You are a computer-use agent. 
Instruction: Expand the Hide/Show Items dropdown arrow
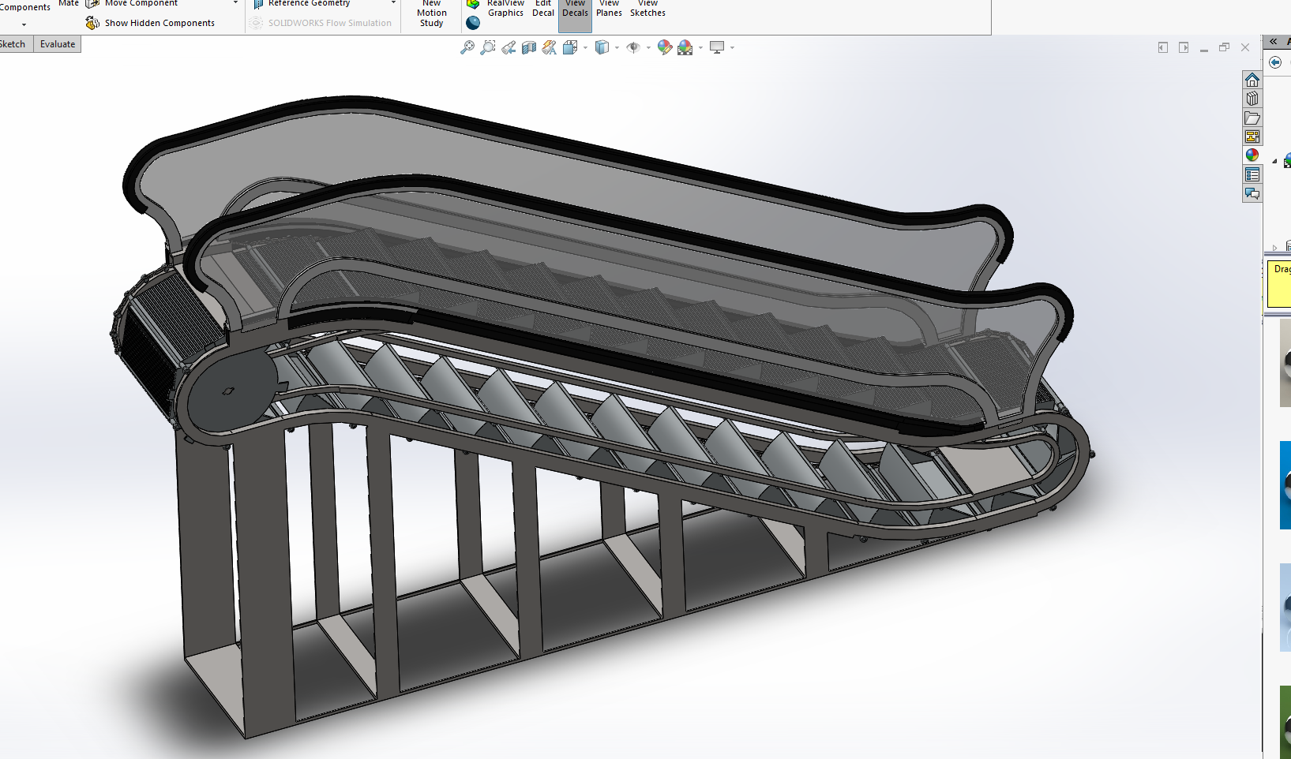[x=648, y=47]
